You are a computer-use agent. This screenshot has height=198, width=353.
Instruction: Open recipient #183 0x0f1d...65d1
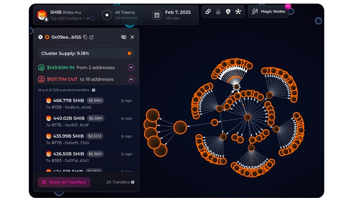tap(67, 160)
